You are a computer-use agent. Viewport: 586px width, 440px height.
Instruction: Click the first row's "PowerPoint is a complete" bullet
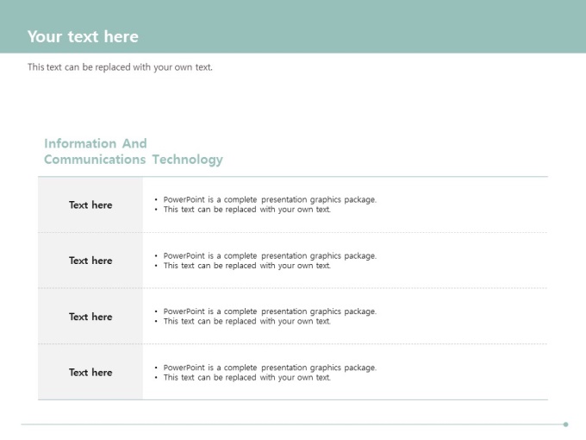pos(270,199)
